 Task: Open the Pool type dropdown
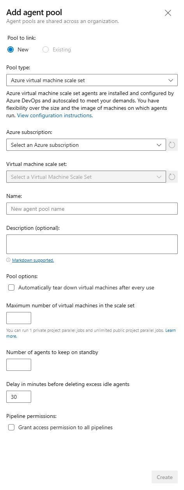(x=92, y=80)
